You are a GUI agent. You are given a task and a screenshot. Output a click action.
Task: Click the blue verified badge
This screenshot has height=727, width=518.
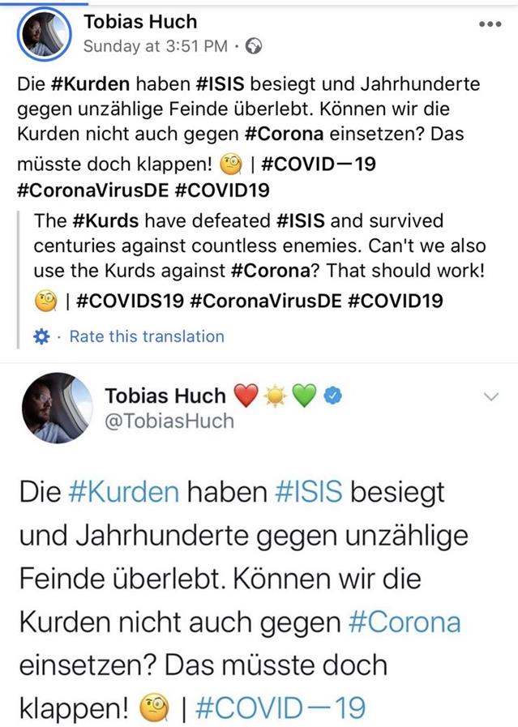pyautogui.click(x=333, y=396)
